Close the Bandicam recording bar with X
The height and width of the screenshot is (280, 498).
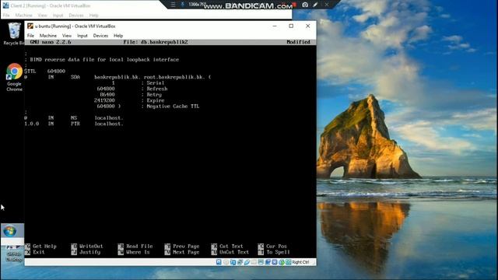[327, 5]
